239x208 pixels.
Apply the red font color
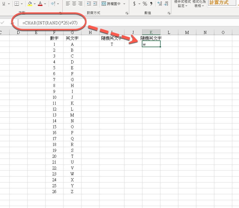pyautogui.click(x=40, y=4)
